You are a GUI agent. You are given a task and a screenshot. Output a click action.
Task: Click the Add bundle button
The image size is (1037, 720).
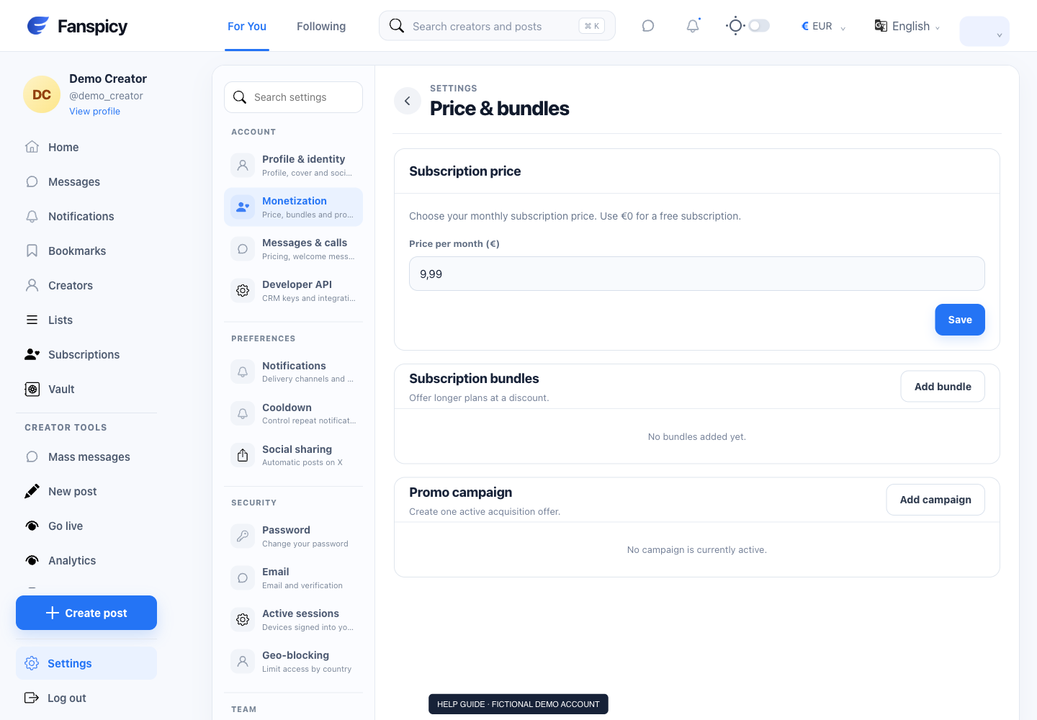coord(943,387)
